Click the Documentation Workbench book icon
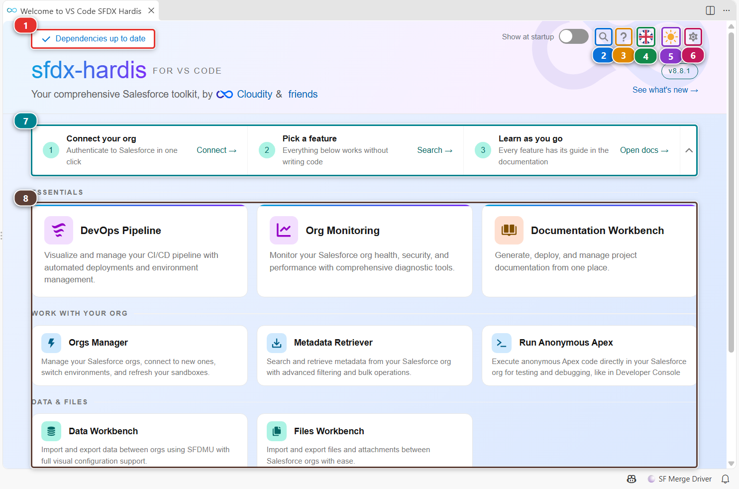This screenshot has width=739, height=489. [509, 230]
